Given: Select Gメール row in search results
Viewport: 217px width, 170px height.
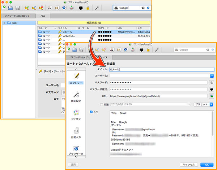Looking at the screenshot, I should 94,32.
